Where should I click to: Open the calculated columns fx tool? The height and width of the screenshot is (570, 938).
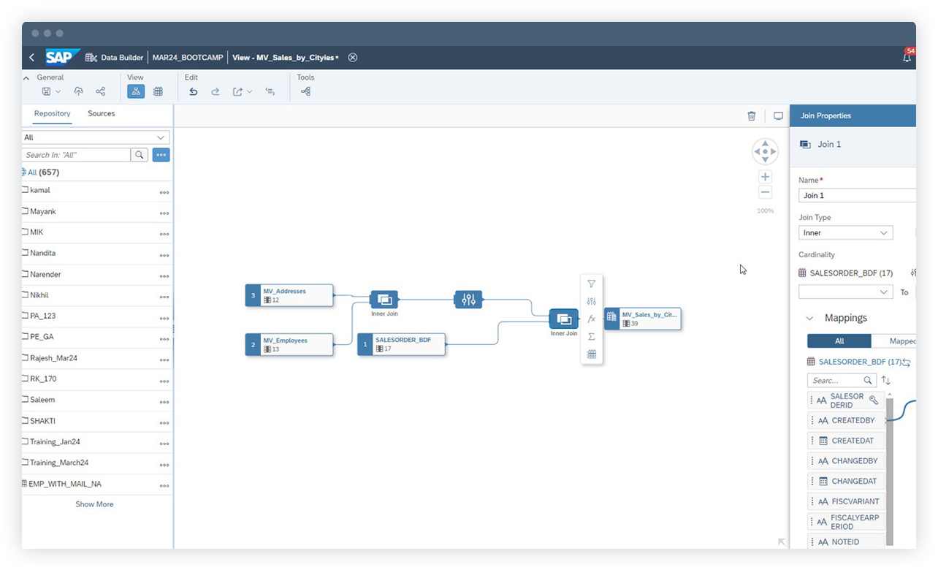592,318
